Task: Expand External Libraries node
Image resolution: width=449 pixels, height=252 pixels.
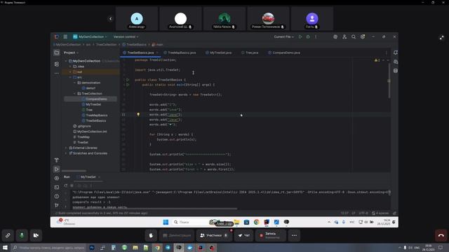Action: coord(66,148)
